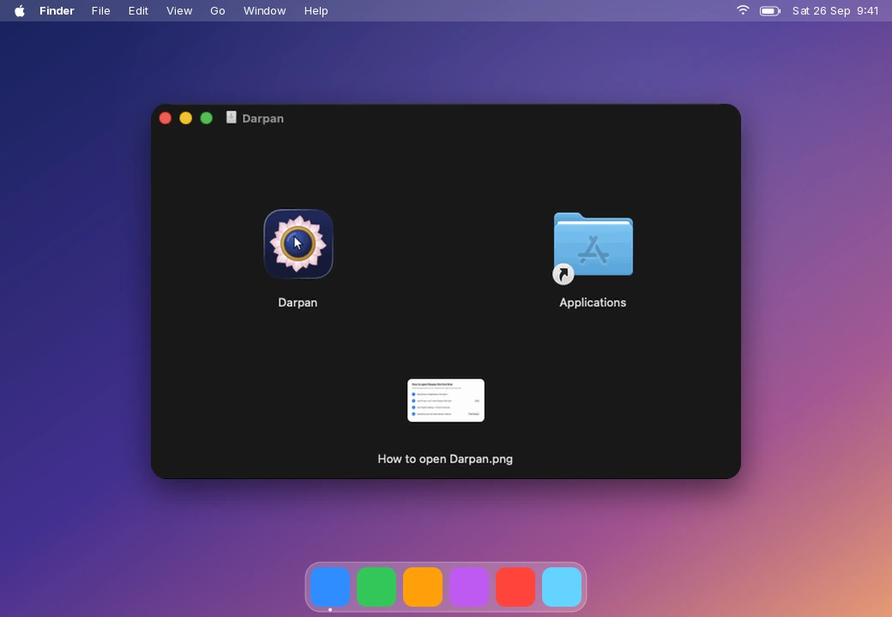892x617 pixels.
Task: Select the Darpan app icon
Action: (298, 243)
